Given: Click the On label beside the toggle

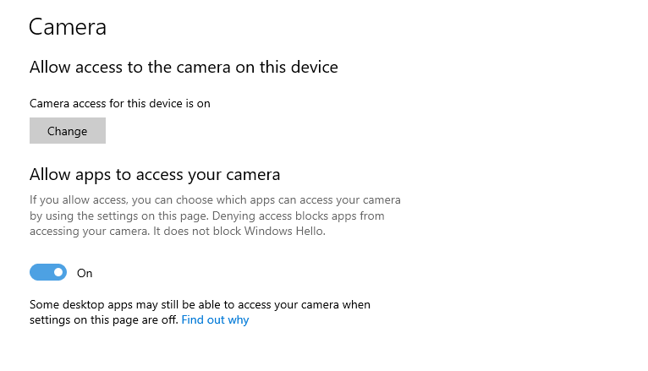Looking at the screenshot, I should coord(85,273).
